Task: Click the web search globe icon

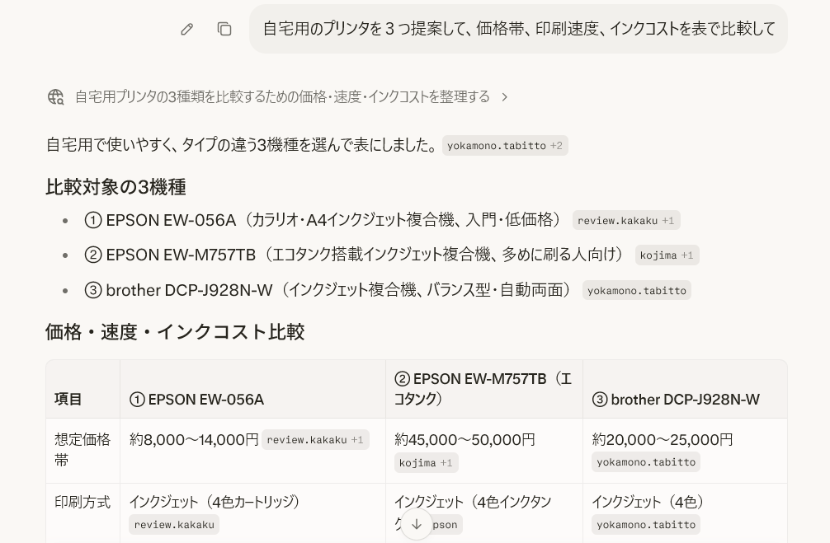Action: click(x=55, y=97)
